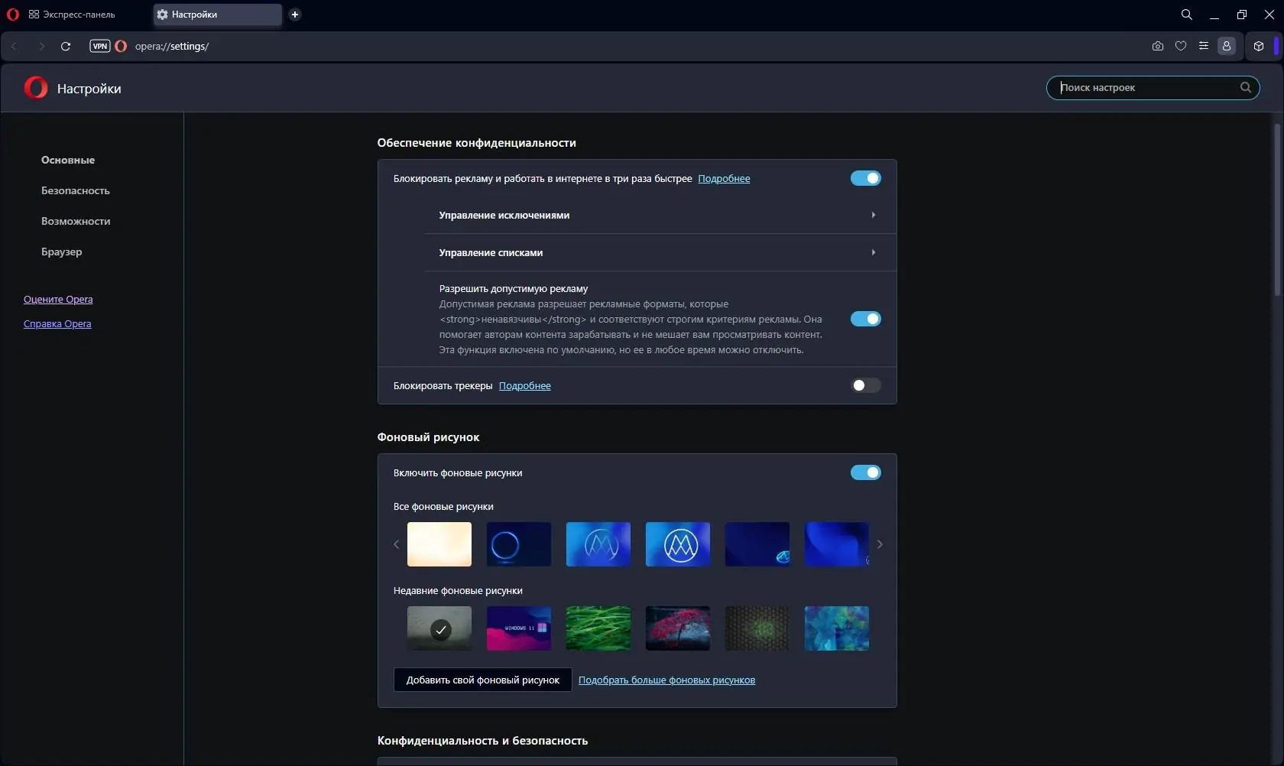The image size is (1284, 766).
Task: Select the Windows 11 wallpaper thumbnail
Action: pyautogui.click(x=519, y=628)
